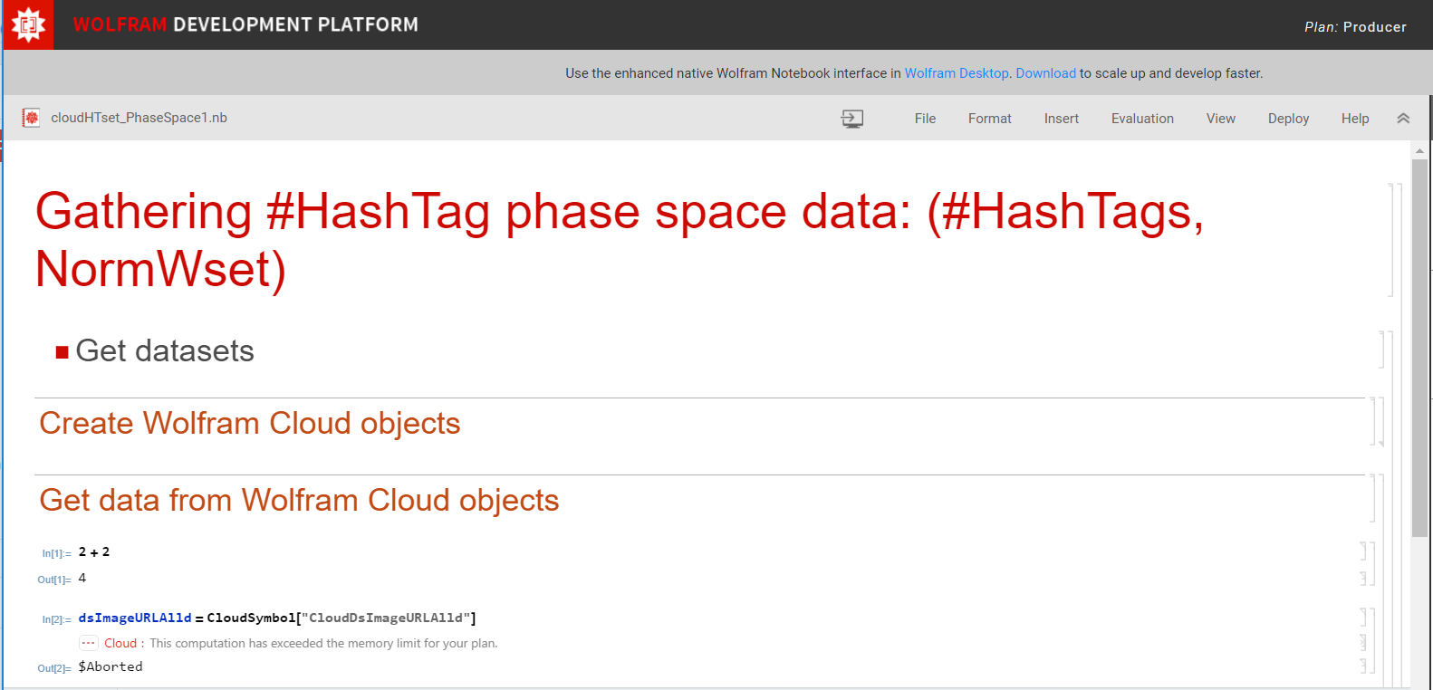Select the Out[2] $Aborted cell bracket
Screen dimensions: 1433x690
pos(1363,666)
